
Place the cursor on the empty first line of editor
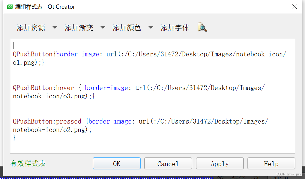click(x=152, y=45)
